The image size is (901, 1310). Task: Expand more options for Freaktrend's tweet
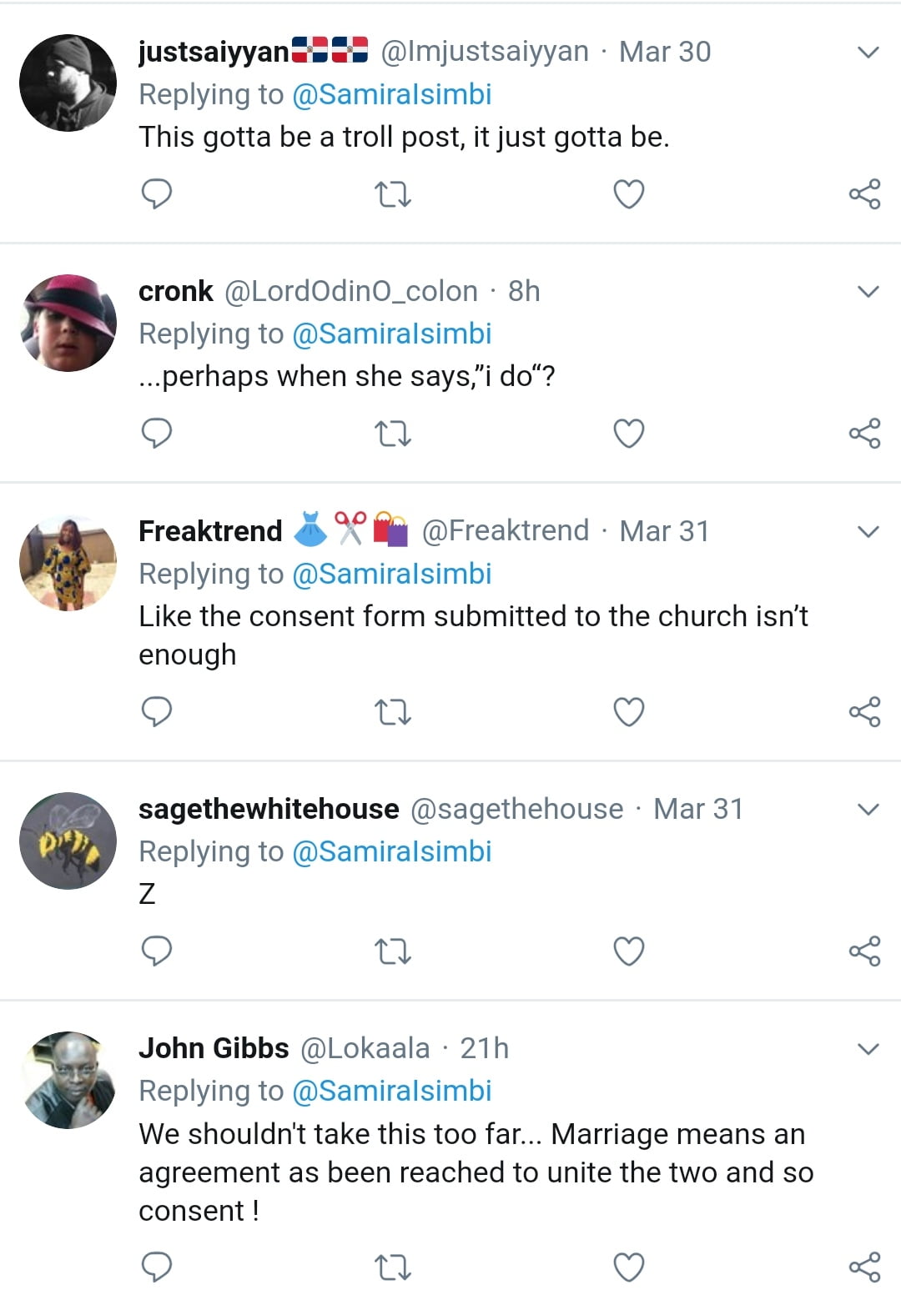pyautogui.click(x=868, y=532)
